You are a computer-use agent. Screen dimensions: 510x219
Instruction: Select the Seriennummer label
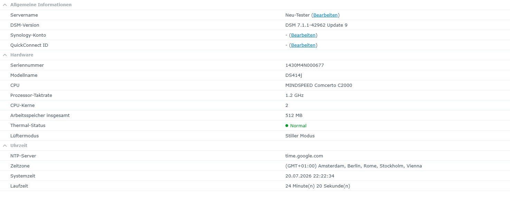coord(27,65)
